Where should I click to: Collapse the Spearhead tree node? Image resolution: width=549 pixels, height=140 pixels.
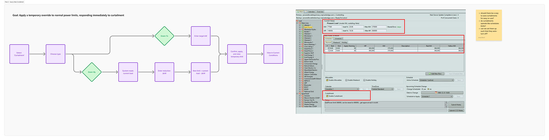click(x=297, y=94)
